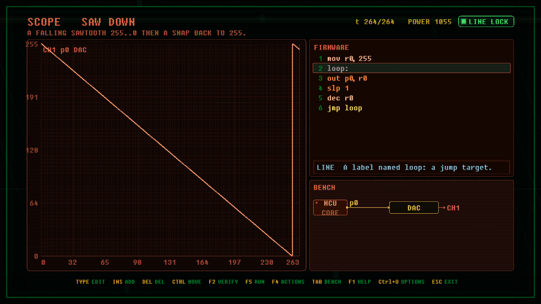The image size is (541, 304).
Task: Click the SCOPE heading
Action: tap(44, 22)
